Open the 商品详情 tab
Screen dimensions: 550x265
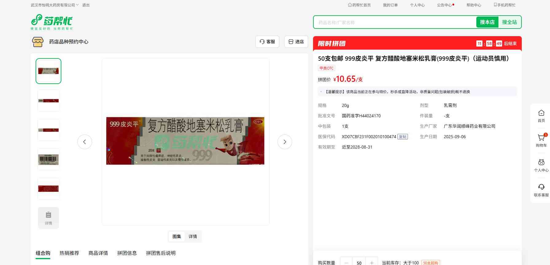point(98,253)
